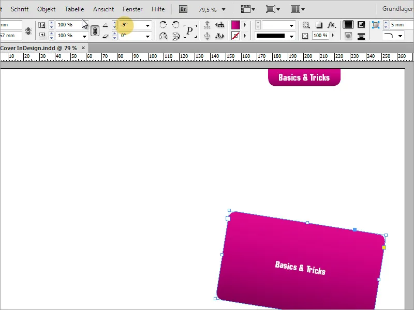Click the 0° shear angle field

pos(131,36)
